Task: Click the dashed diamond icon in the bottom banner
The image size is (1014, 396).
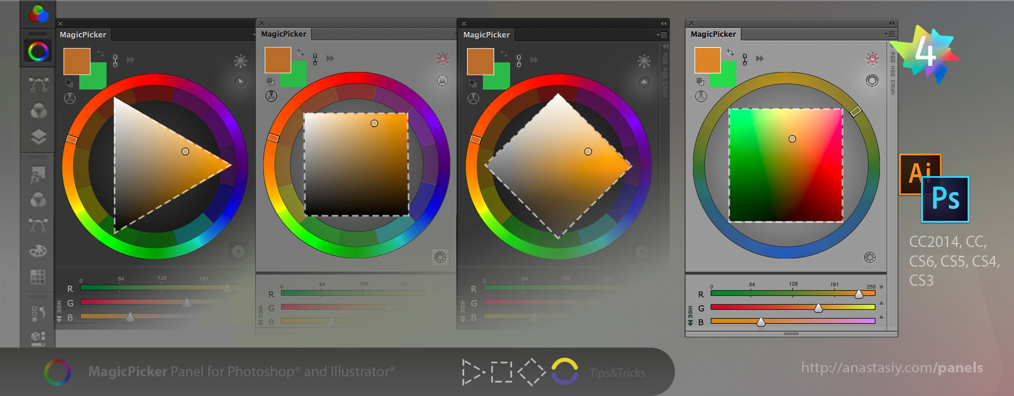Action: coord(531,372)
